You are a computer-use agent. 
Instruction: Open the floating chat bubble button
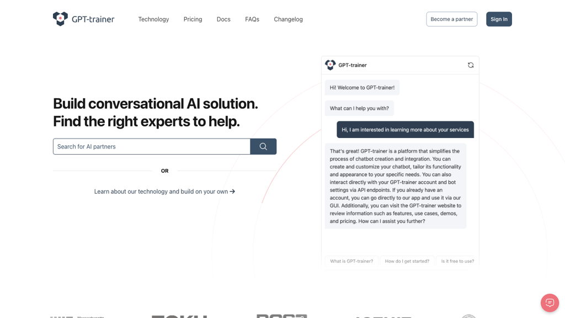[x=550, y=303]
